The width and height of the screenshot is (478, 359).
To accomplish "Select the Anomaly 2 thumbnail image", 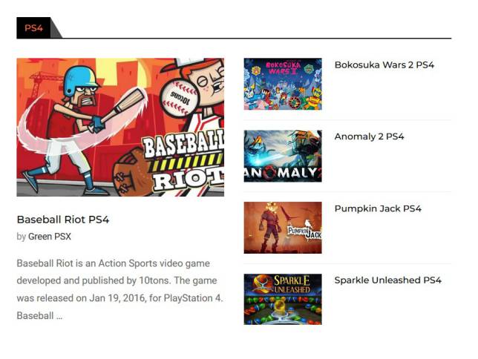I will [x=283, y=156].
